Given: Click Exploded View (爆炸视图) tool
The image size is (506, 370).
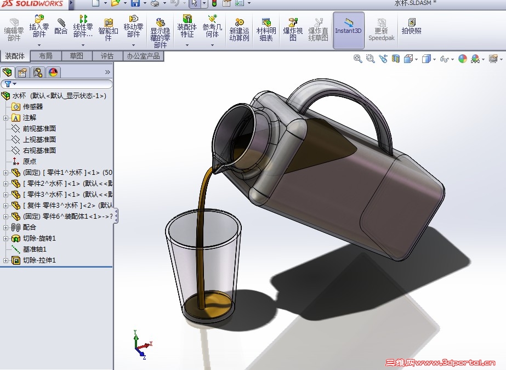Looking at the screenshot, I should [x=293, y=30].
